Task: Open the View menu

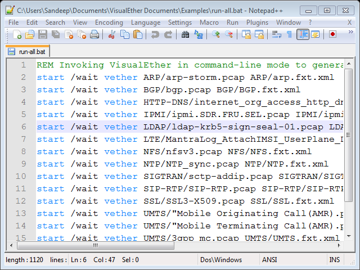Action: (x=80, y=22)
